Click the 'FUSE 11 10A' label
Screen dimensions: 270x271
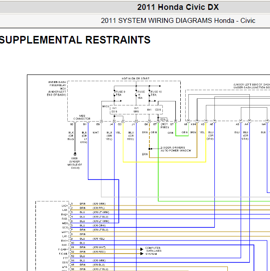pos(141,95)
